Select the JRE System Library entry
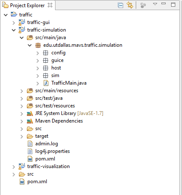The image size is (182, 195). click(x=65, y=113)
